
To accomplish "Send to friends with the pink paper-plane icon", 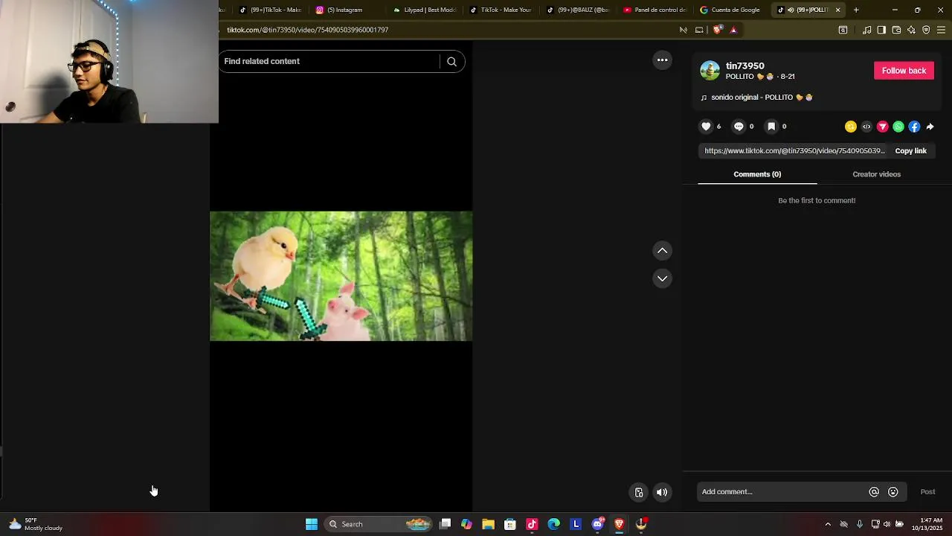I will coord(883,127).
